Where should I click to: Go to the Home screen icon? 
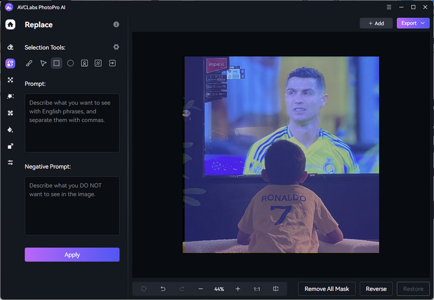tap(10, 24)
